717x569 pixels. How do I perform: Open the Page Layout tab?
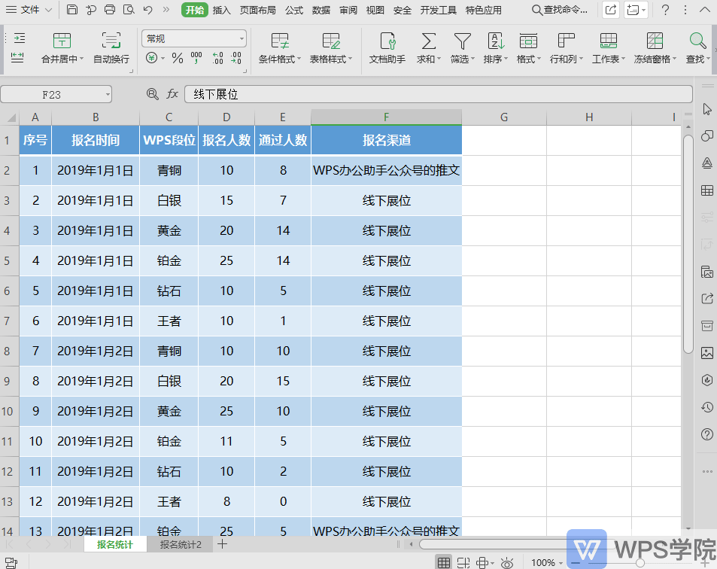(258, 10)
